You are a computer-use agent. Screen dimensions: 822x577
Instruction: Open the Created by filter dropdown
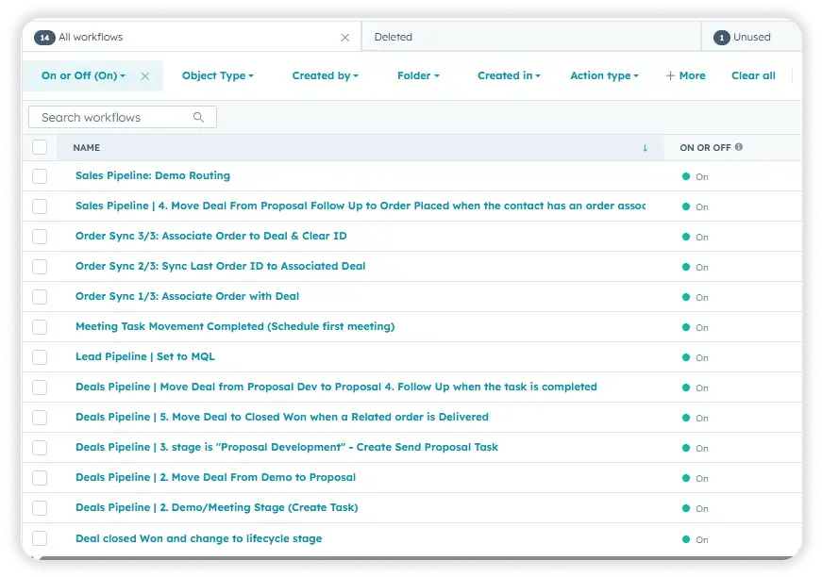[x=325, y=75]
